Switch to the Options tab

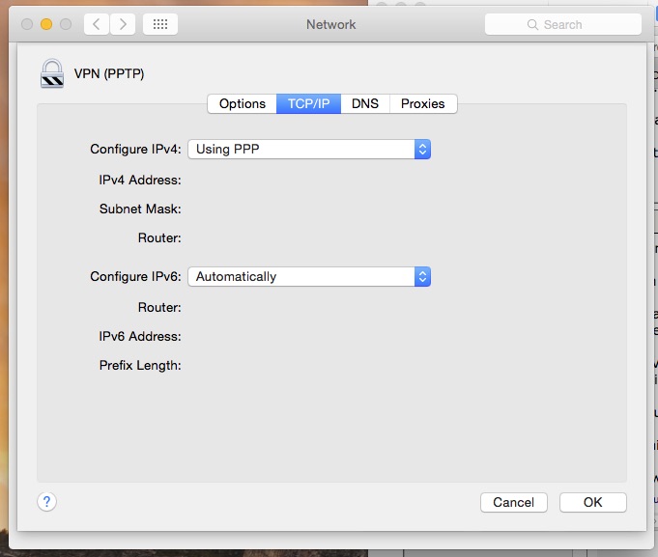tap(243, 103)
